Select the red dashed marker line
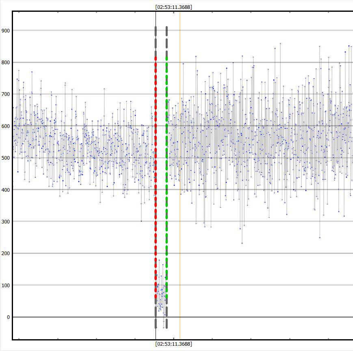This screenshot has width=353, height=351. 156,177
